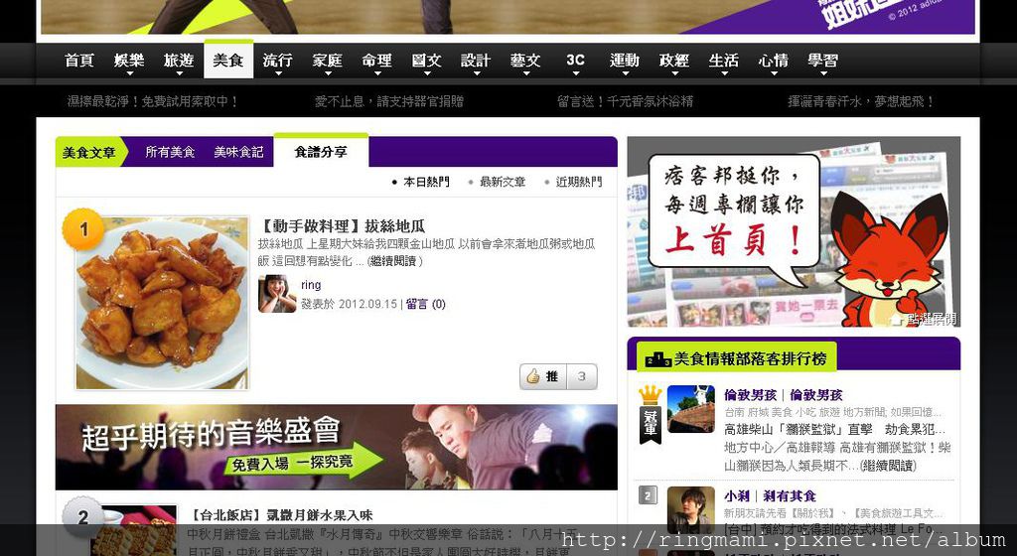Viewport: 1017px width, 556px height.
Task: Open 留言 (0) comments link
Action: click(x=425, y=304)
